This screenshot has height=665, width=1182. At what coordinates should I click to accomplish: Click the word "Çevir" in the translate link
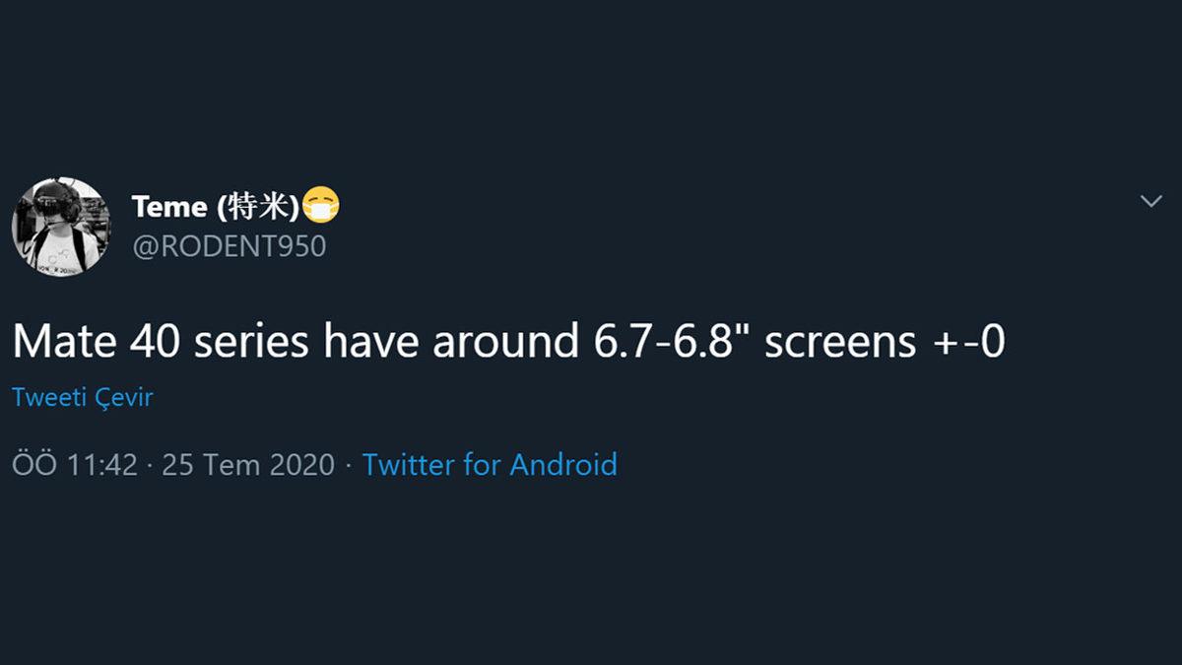(125, 398)
